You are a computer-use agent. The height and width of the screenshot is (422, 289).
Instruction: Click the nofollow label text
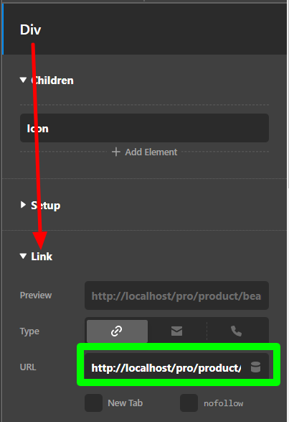pyautogui.click(x=224, y=403)
